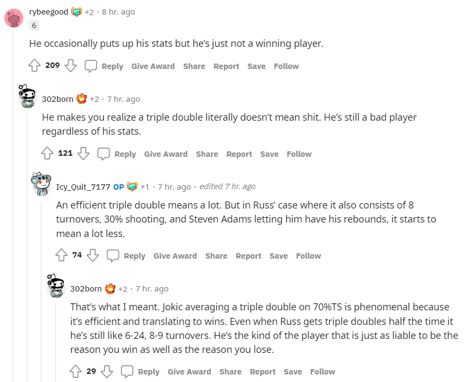The width and height of the screenshot is (467, 382).
Task: Open Icy_Quit_7177 user profile link
Action: [83, 186]
